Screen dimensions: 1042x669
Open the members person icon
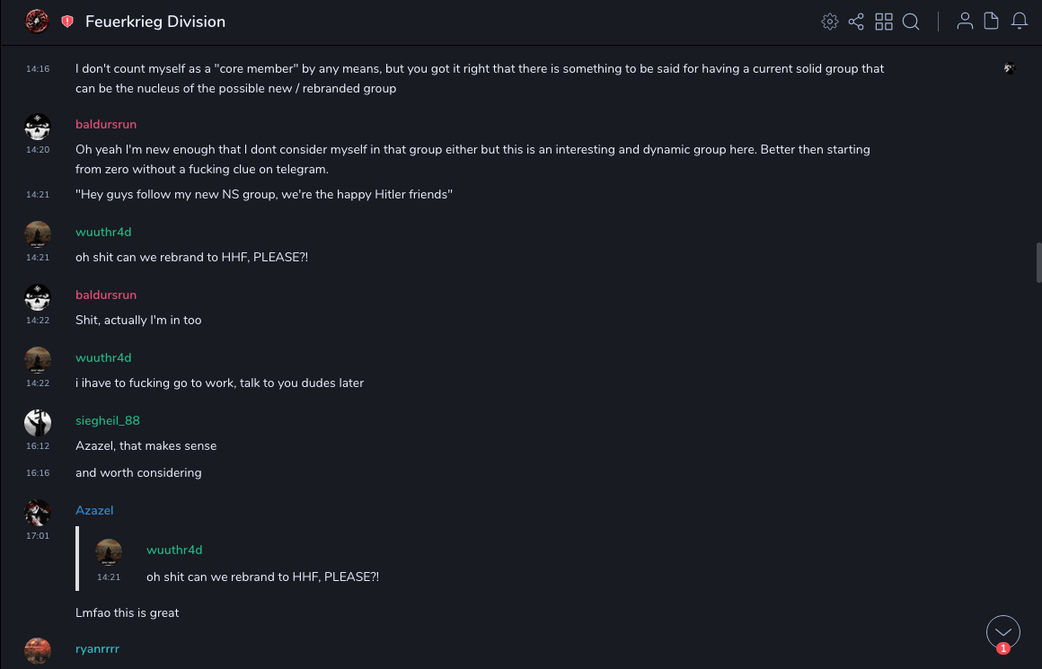965,22
